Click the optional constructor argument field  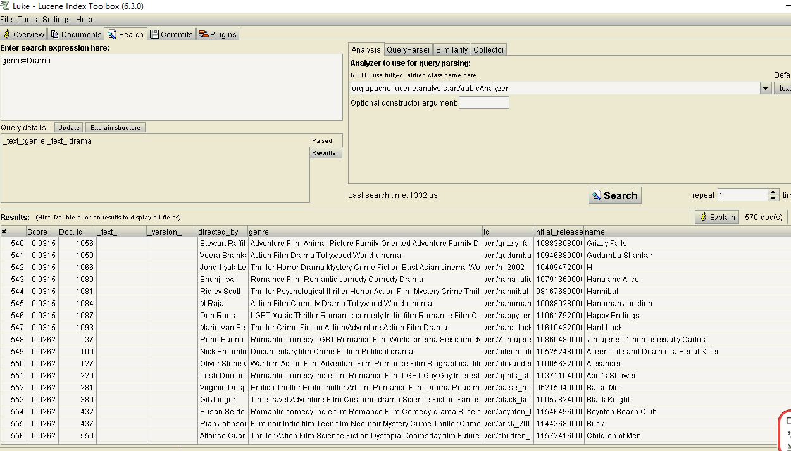tap(484, 102)
